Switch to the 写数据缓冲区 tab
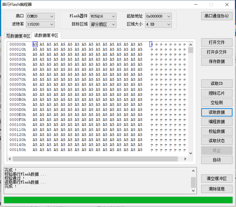The image size is (236, 207). coord(18,36)
